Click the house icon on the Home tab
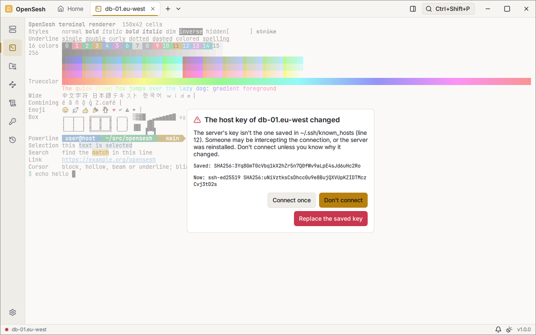Viewport: 536px width, 335px height. click(61, 9)
